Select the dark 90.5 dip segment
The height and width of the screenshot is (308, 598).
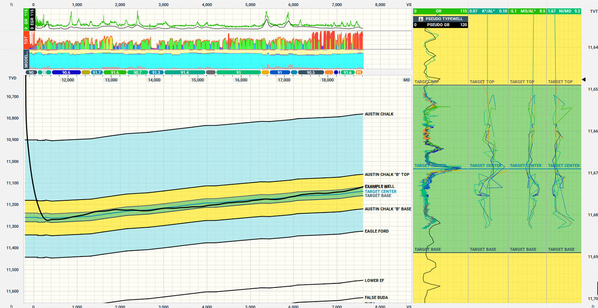coord(311,73)
